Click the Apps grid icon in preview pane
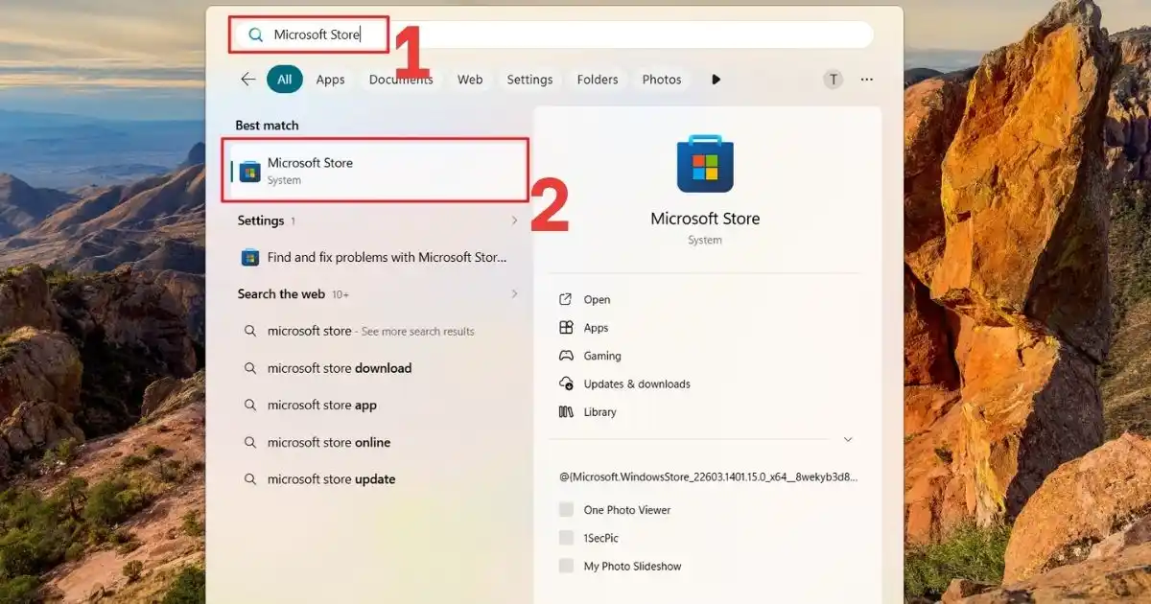The height and width of the screenshot is (604, 1151). tap(566, 328)
